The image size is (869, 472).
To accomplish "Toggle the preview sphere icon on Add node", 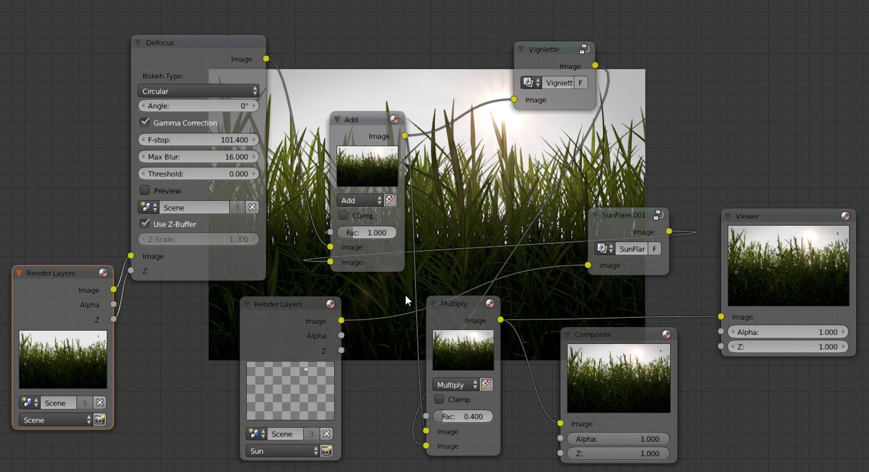I will click(395, 120).
